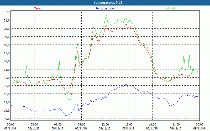The width and height of the screenshot is (210, 131).
Task: Select the blue 'Punto de rocío' legend label
Action: (104, 8)
